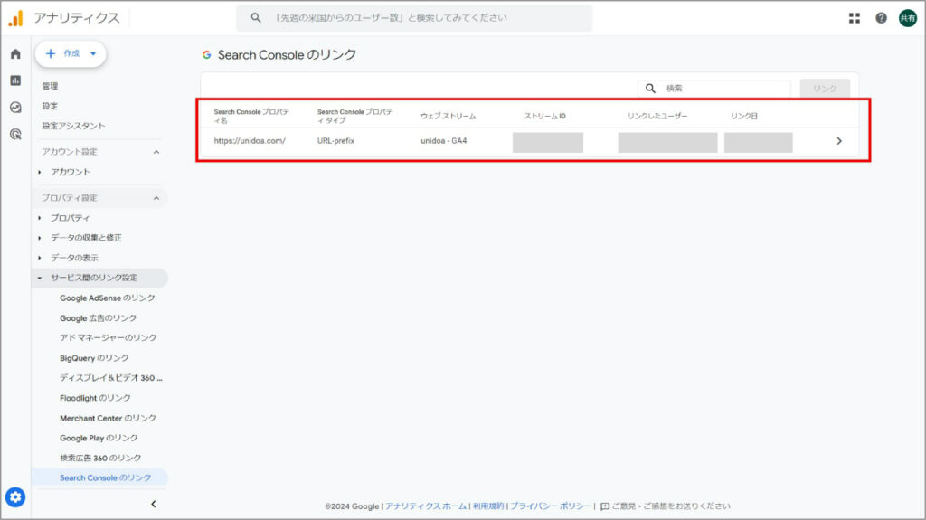
Task: Open ディスプレイ＆ビデオ 360 link item
Action: coord(111,378)
